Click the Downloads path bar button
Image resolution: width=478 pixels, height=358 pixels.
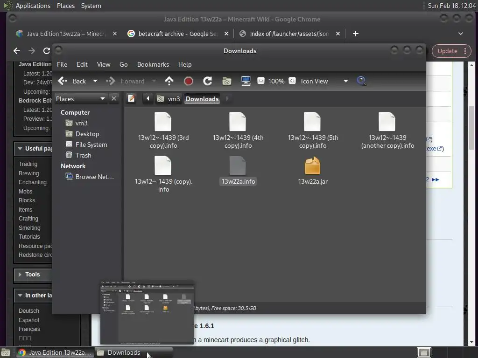click(202, 99)
